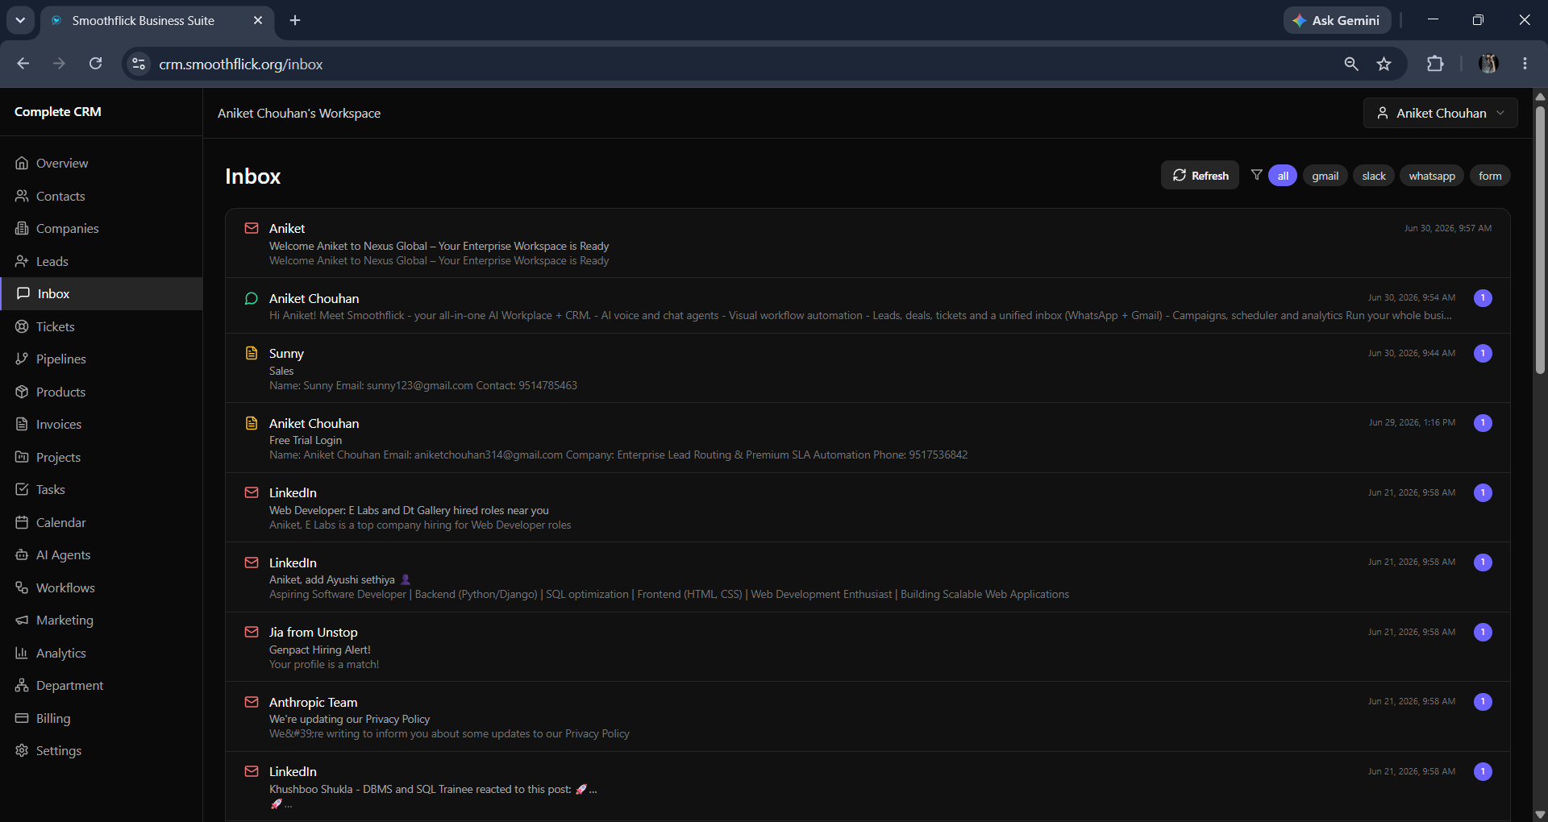
Task: Click the form icon beside Sunny's message
Action: [252, 353]
